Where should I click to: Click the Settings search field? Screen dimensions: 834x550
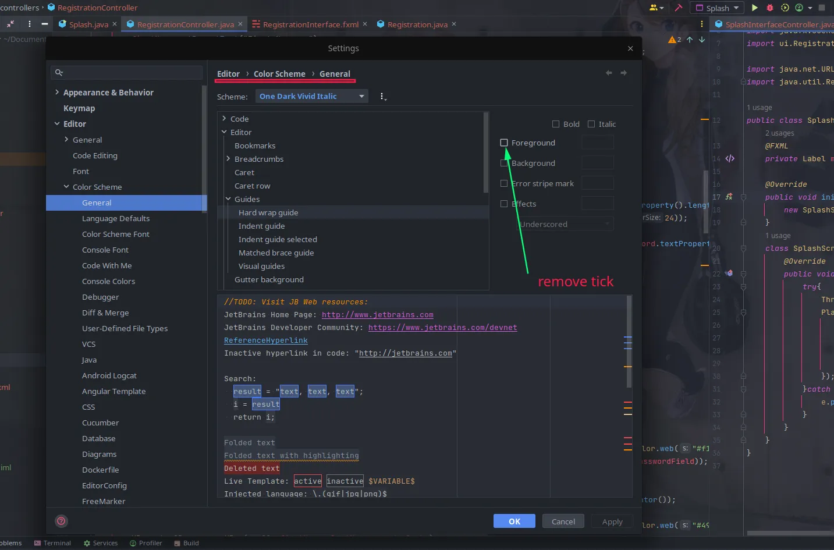tap(127, 72)
